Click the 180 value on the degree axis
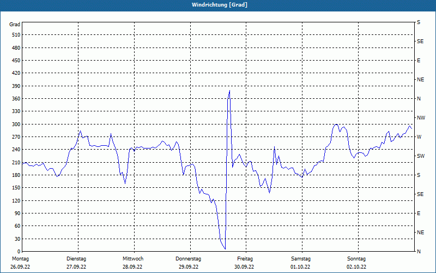This screenshot has width=436, height=273. pos(16,175)
